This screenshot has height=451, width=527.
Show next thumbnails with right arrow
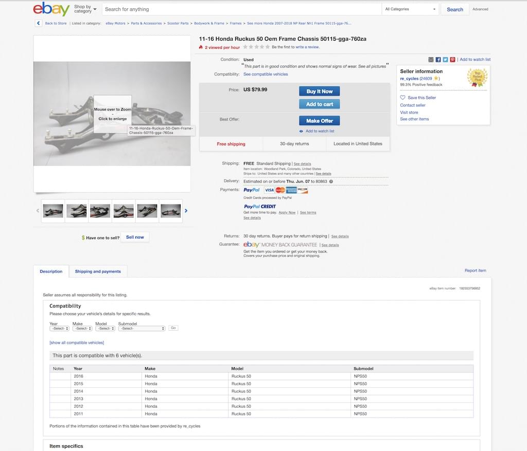coord(186,210)
